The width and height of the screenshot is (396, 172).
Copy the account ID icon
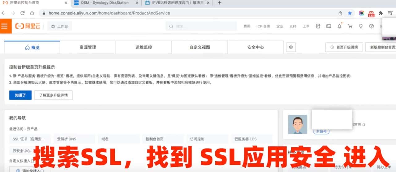coord(364,124)
